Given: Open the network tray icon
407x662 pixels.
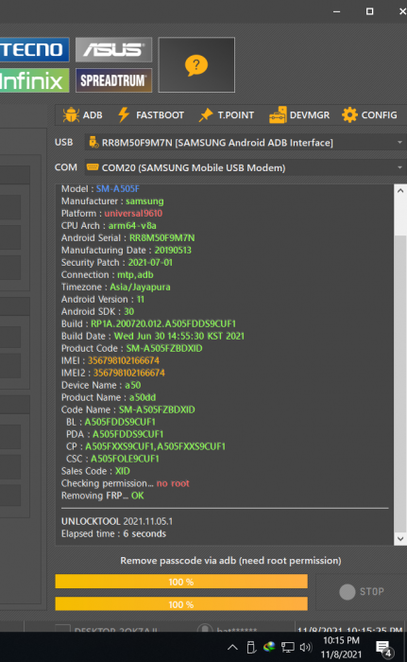Looking at the screenshot, I should [288, 647].
